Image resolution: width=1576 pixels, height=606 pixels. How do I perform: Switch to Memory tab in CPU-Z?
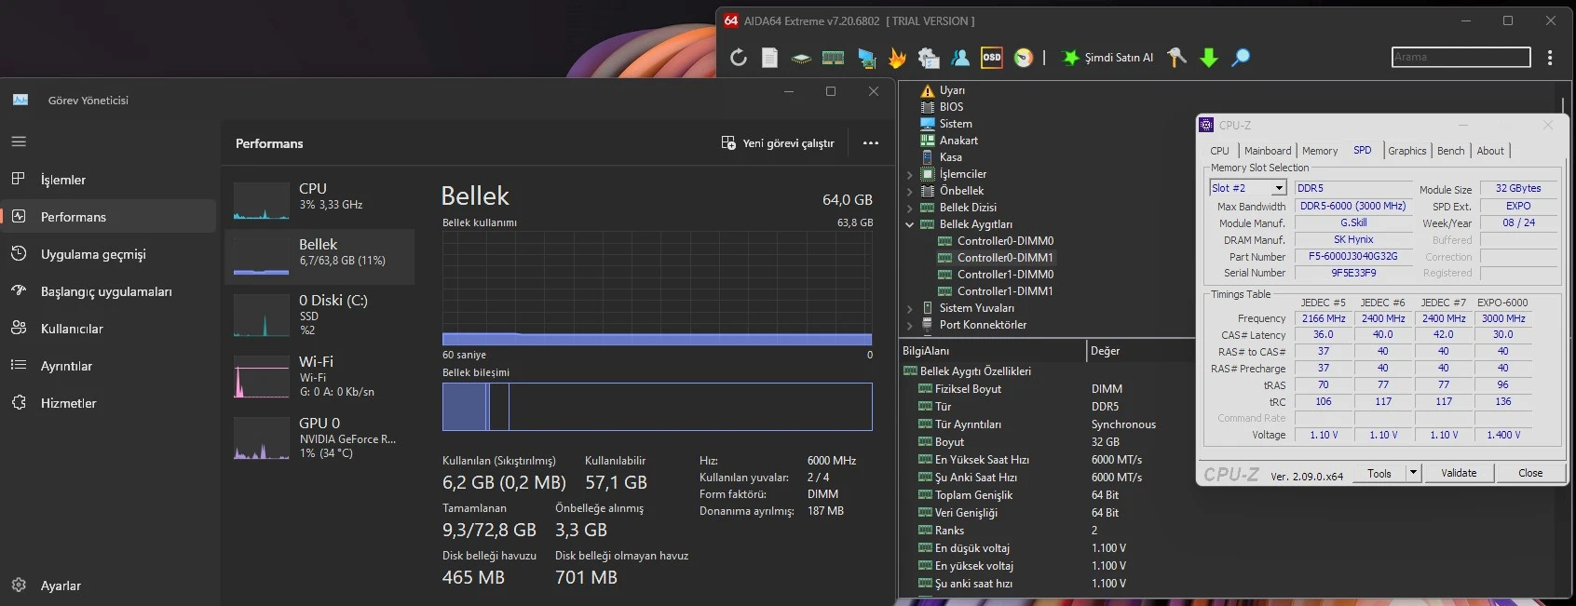(x=1320, y=151)
